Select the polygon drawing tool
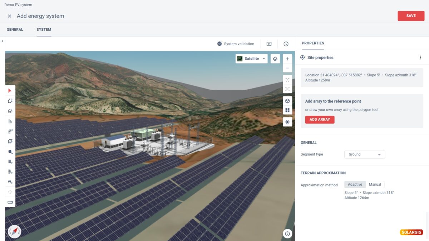This screenshot has width=429, height=241. pyautogui.click(x=10, y=101)
